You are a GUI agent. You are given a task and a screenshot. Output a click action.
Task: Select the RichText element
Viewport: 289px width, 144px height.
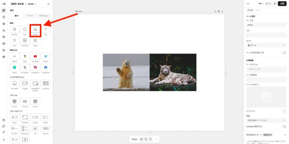click(25, 41)
